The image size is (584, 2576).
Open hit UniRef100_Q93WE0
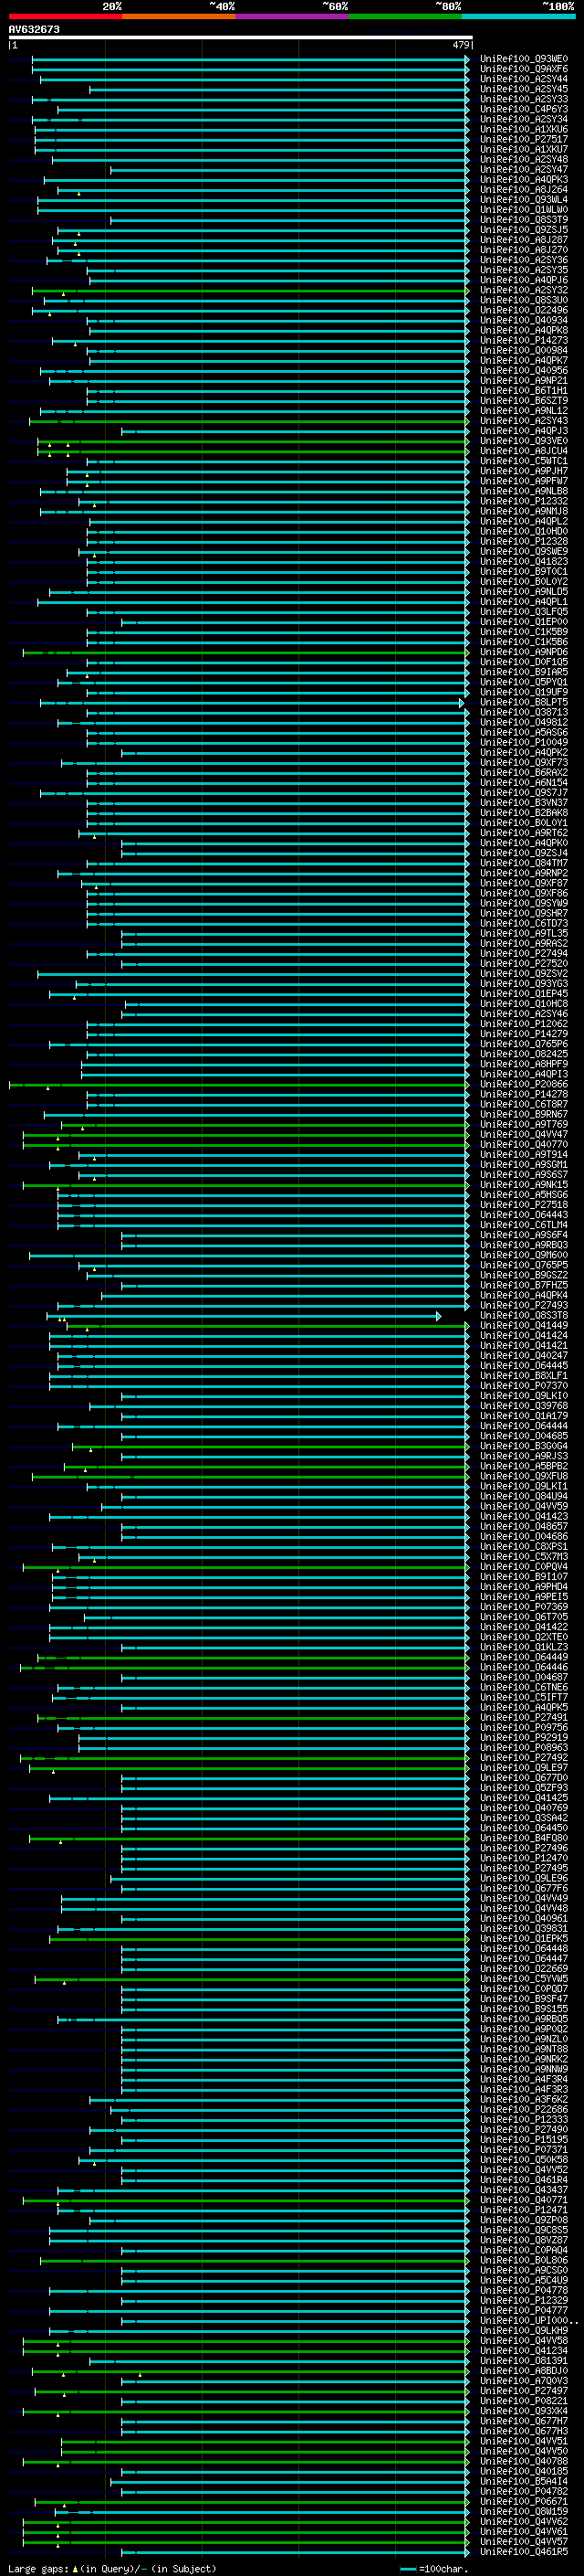click(x=524, y=59)
